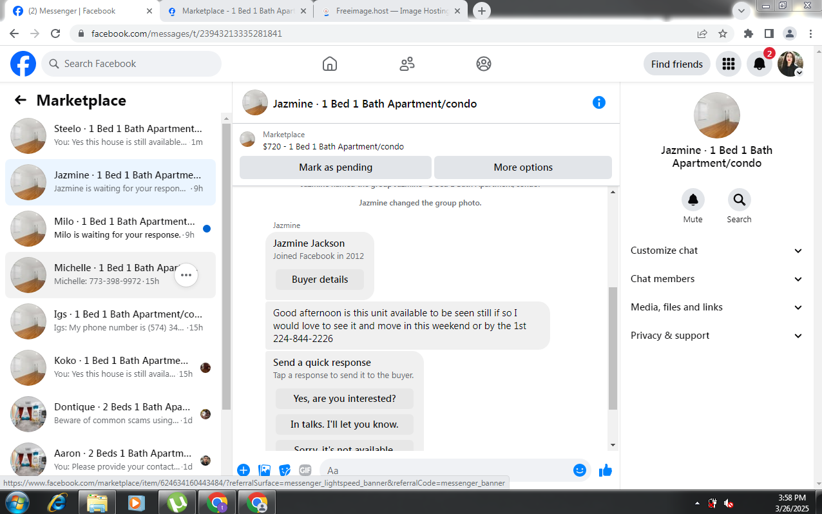The height and width of the screenshot is (514, 822).
Task: Open the taskbar clock showing 3:58 PM
Action: click(x=792, y=502)
